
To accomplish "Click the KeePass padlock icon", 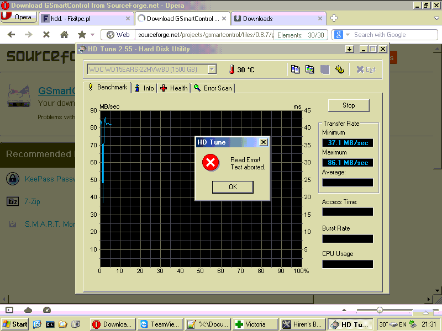I will [13, 179].
